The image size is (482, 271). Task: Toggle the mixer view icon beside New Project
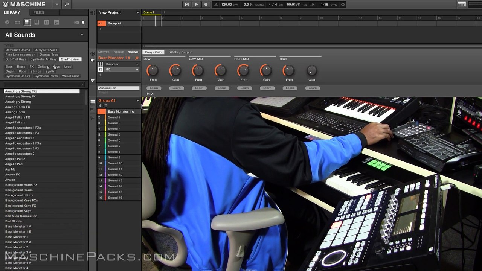(93, 12)
